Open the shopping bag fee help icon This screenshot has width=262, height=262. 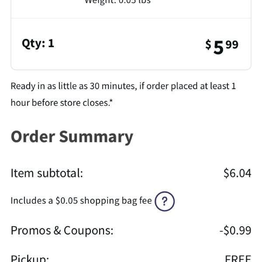click(x=165, y=201)
